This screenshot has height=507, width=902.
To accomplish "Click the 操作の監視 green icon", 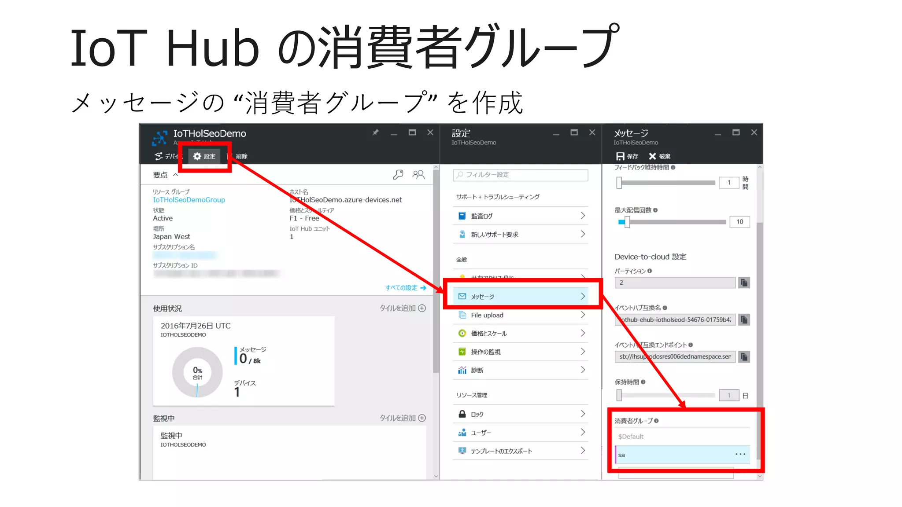I will 462,352.
